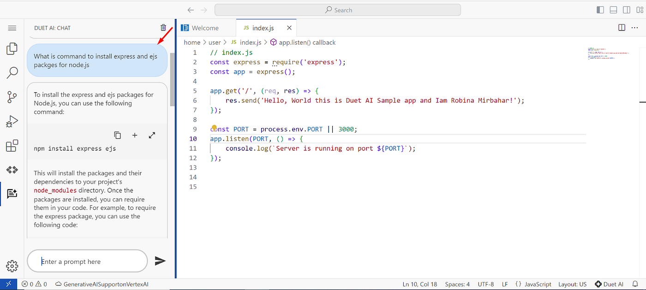Go forward with right arrow
This screenshot has height=290, width=646.
click(x=204, y=10)
